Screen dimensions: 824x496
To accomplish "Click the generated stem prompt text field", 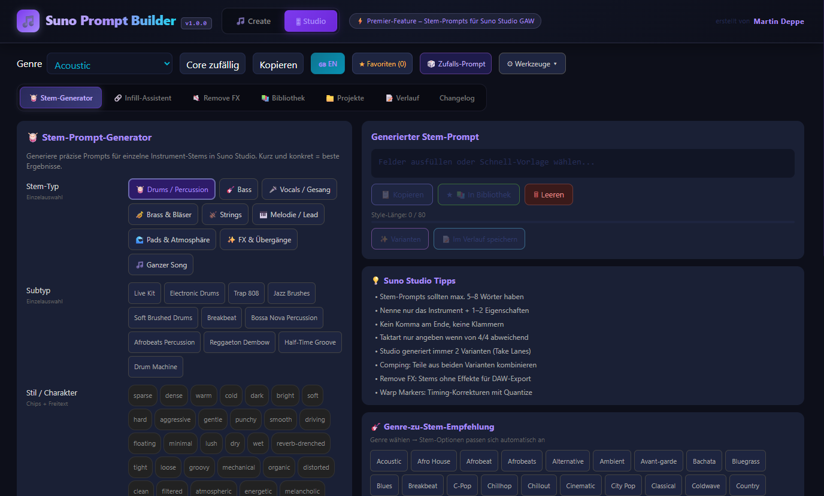I will 583,163.
